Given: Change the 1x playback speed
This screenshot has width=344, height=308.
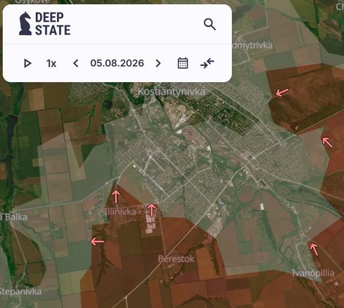Looking at the screenshot, I should [51, 63].
